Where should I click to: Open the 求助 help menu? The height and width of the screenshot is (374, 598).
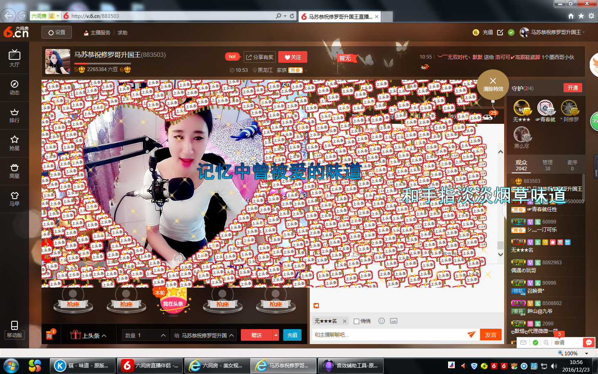click(x=123, y=33)
